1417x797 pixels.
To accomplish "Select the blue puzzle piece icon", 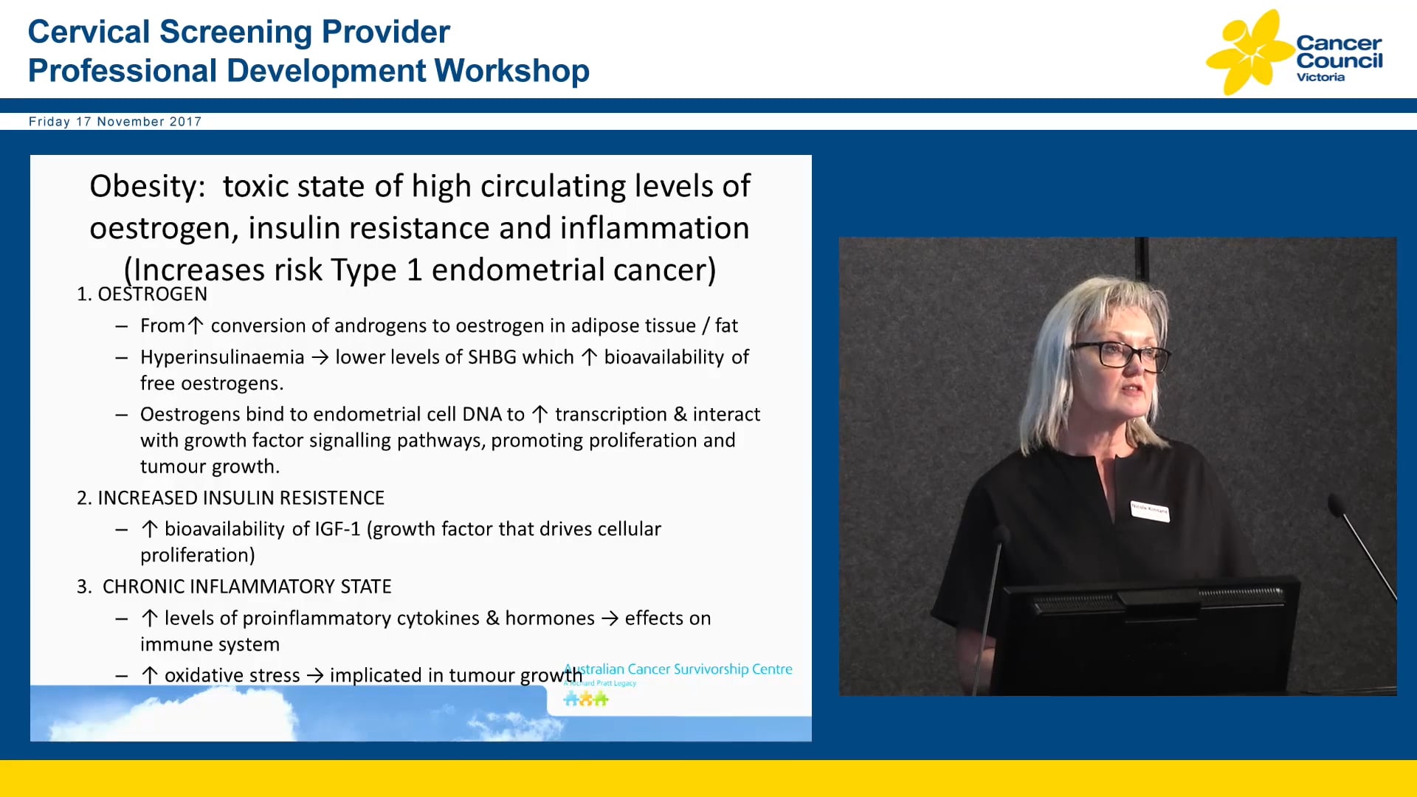I will pyautogui.click(x=572, y=699).
